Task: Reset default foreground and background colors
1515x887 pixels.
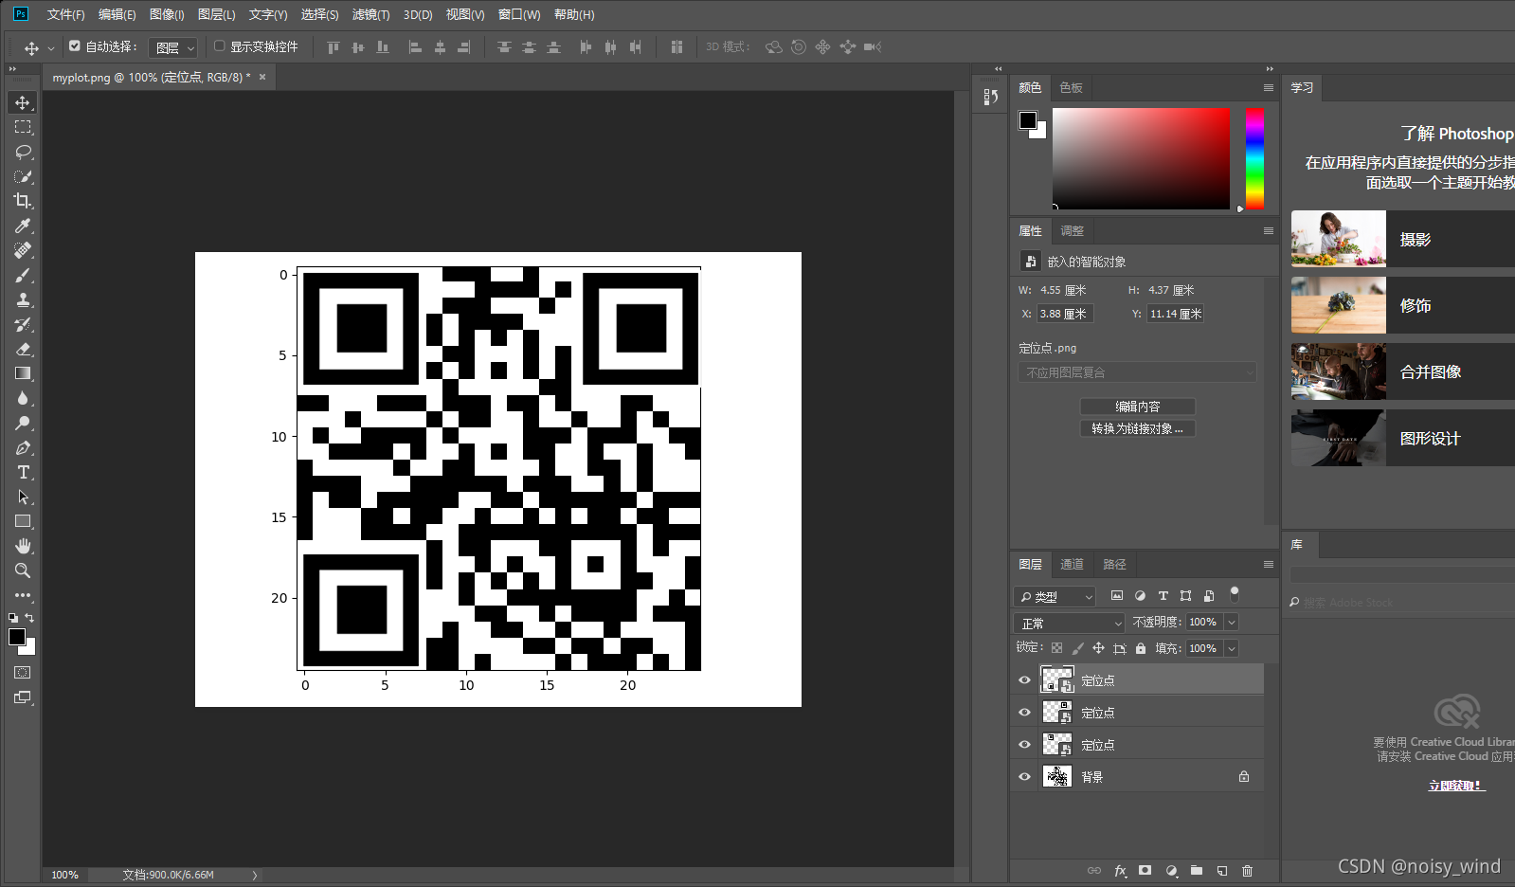Action: coord(13,618)
